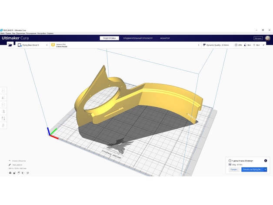Screen dimensions: 273x205
Task: Switch to the 3D view cube icon
Action: (x=10, y=173)
